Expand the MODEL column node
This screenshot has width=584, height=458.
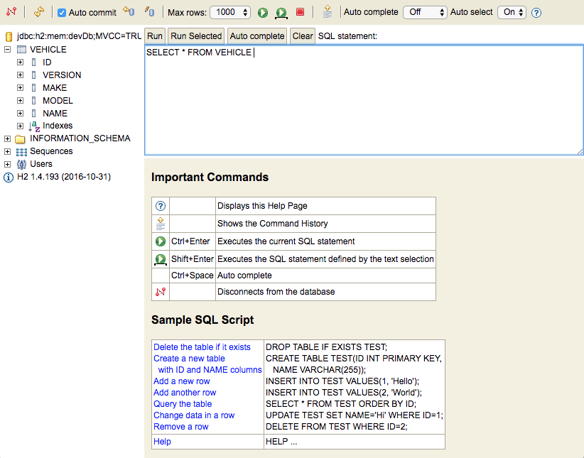[x=20, y=101]
